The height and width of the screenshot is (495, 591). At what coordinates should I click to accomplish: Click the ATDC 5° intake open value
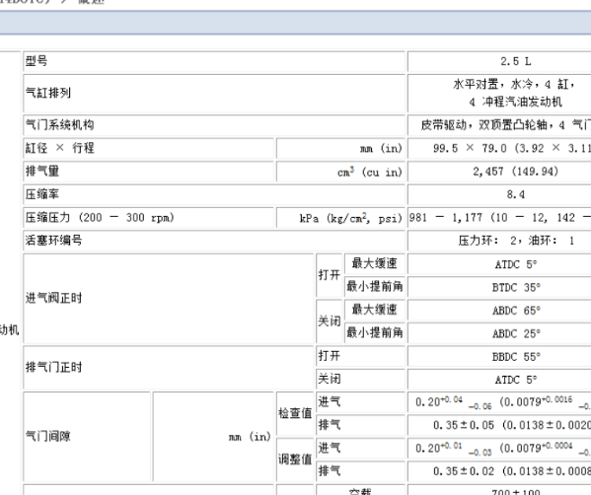click(516, 264)
